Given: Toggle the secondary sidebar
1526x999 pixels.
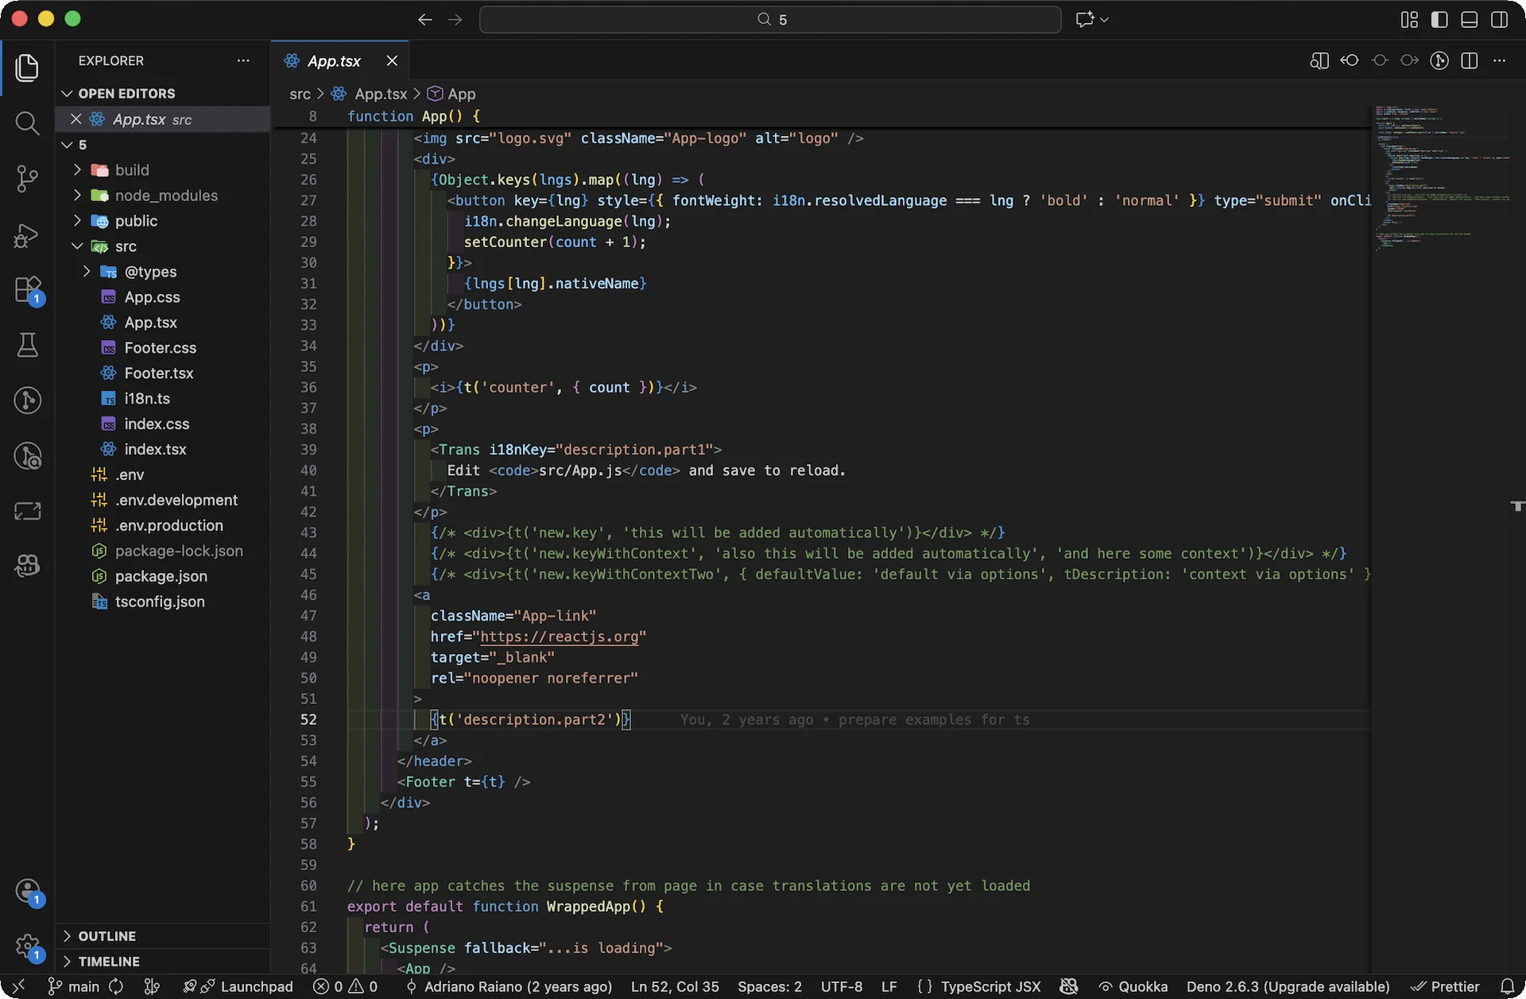Looking at the screenshot, I should (1501, 19).
